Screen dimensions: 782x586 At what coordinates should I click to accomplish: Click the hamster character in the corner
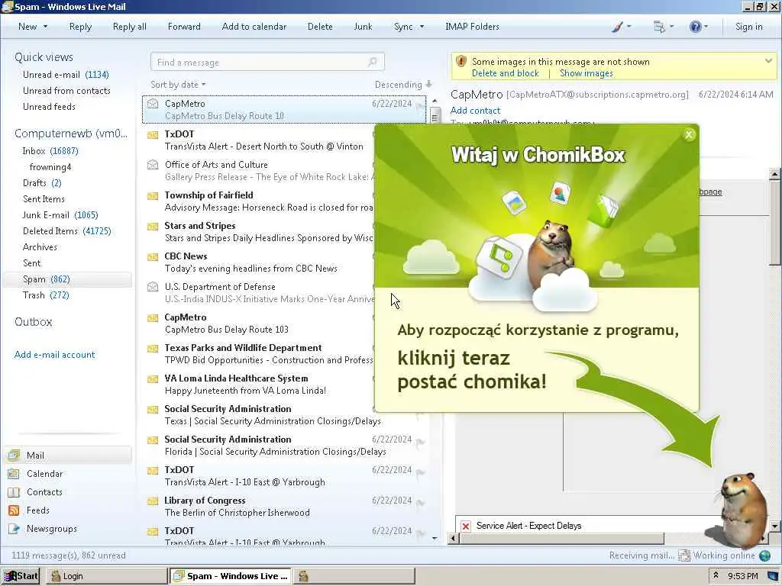tap(742, 509)
